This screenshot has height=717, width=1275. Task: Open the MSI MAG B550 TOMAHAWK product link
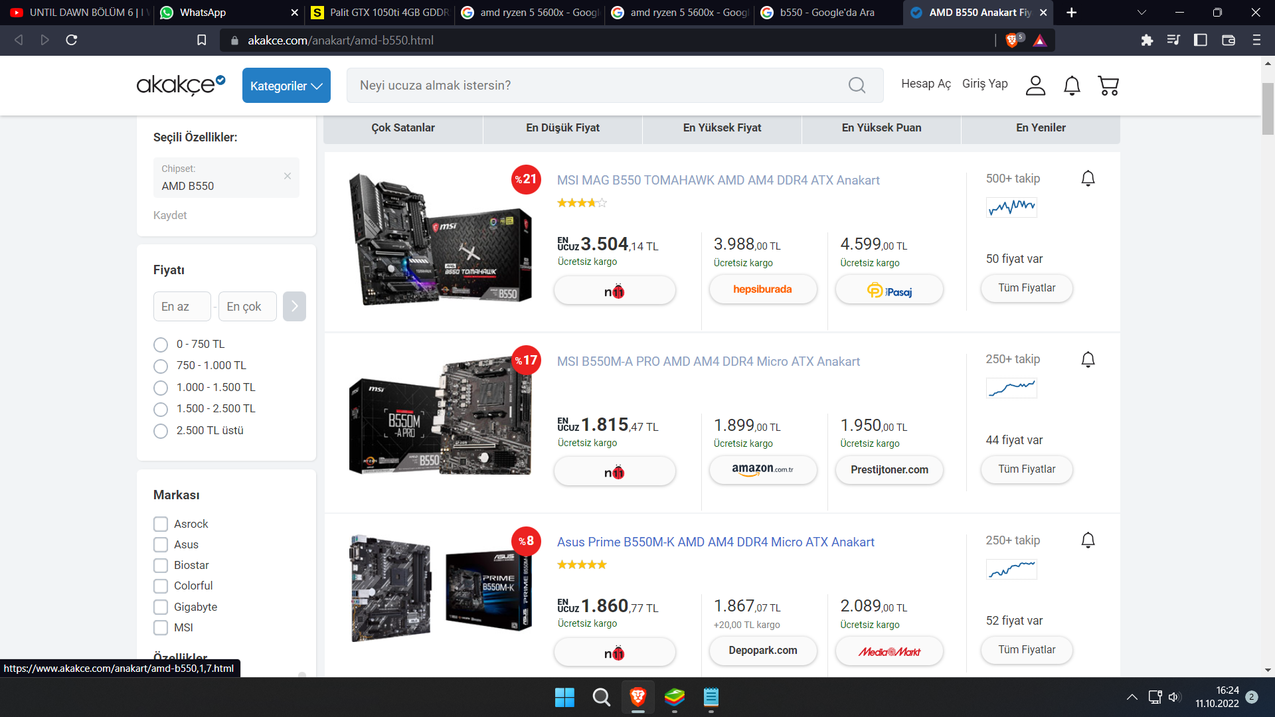(718, 181)
